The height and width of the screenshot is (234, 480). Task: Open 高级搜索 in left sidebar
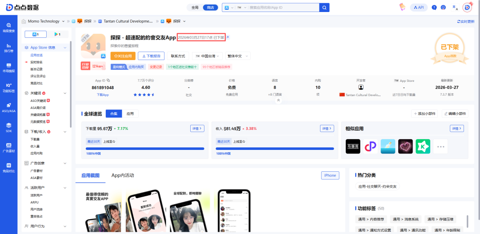pyautogui.click(x=8, y=28)
